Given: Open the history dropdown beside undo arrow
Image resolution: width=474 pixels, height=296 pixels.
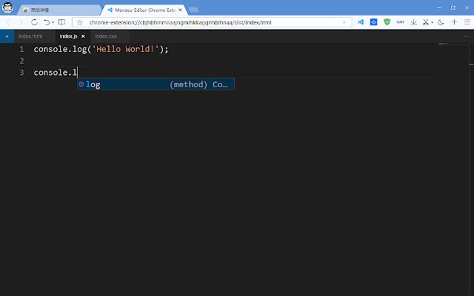Looking at the screenshot, I should click(x=53, y=22).
